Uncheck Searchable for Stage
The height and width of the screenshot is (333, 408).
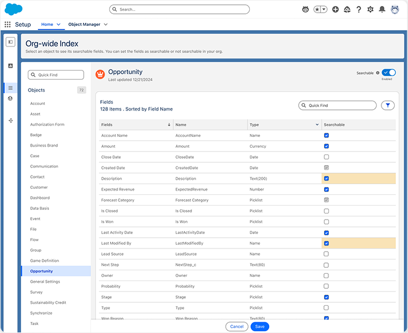coord(327,297)
